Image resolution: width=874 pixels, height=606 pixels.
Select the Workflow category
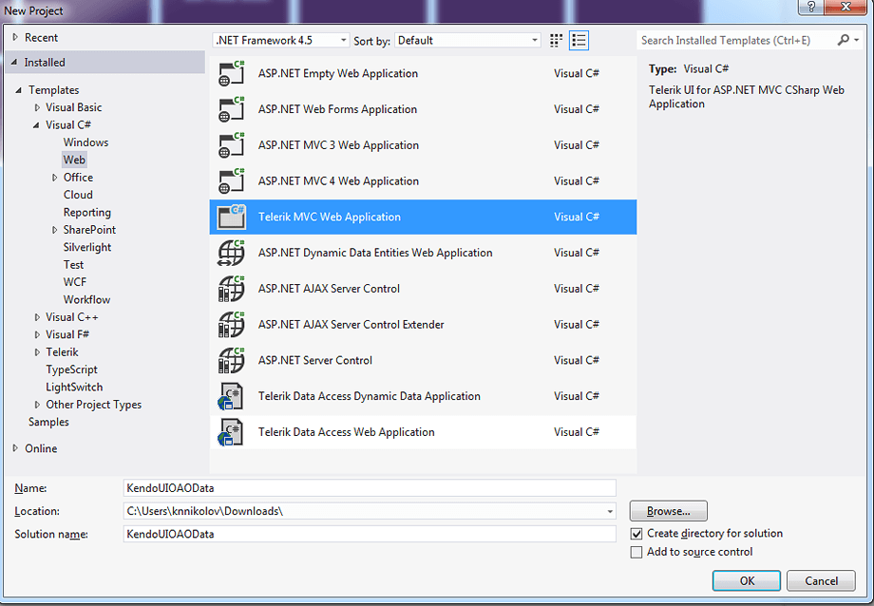click(x=87, y=299)
